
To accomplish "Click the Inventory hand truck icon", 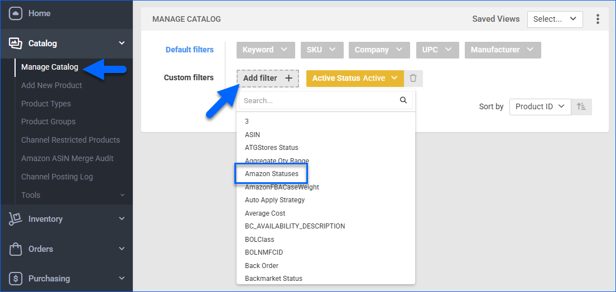I will (x=16, y=219).
